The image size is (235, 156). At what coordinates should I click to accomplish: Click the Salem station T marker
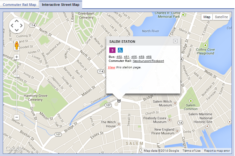(119, 101)
